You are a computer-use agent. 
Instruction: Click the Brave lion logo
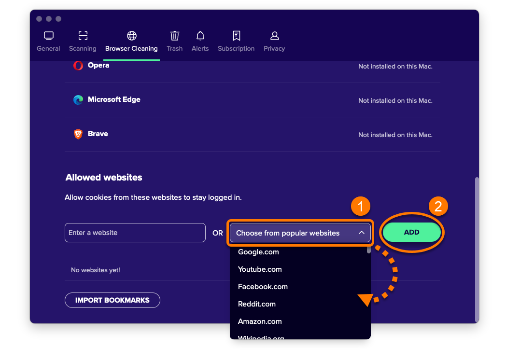(78, 134)
